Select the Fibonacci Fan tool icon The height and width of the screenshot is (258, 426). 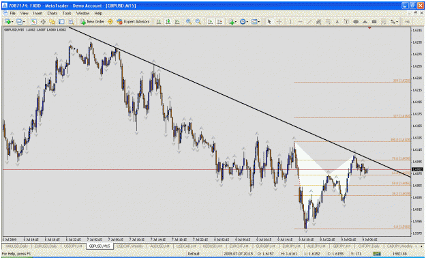383,22
